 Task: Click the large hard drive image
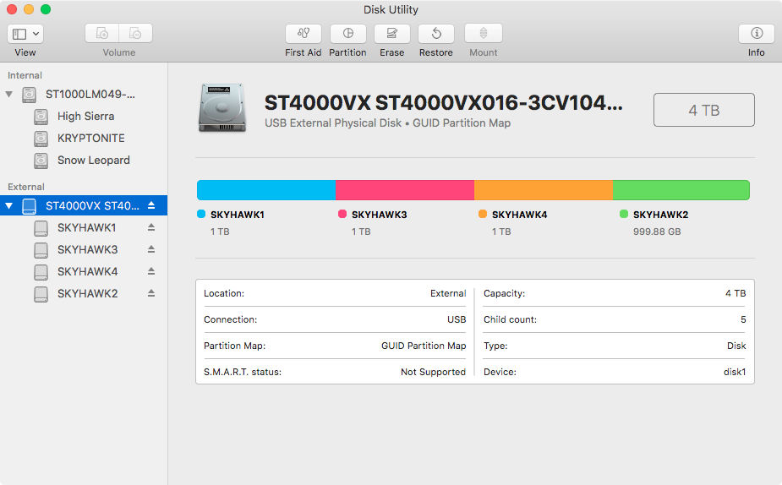click(222, 107)
